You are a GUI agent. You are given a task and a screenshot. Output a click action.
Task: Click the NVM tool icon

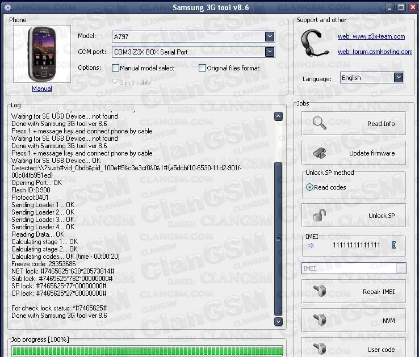tap(320, 320)
